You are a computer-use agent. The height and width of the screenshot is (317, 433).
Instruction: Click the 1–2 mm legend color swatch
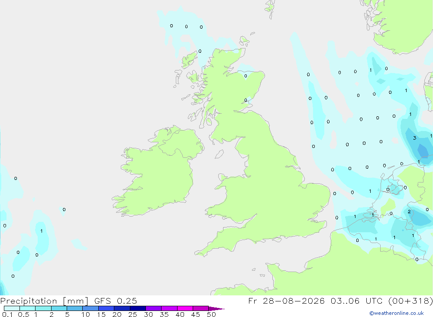[43, 308]
